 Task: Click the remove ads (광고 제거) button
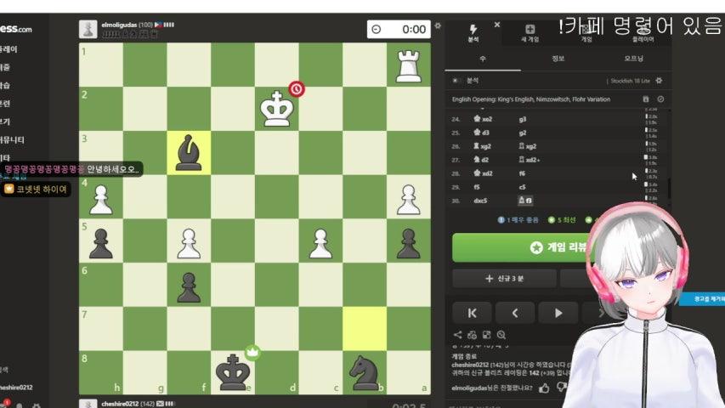(702, 299)
